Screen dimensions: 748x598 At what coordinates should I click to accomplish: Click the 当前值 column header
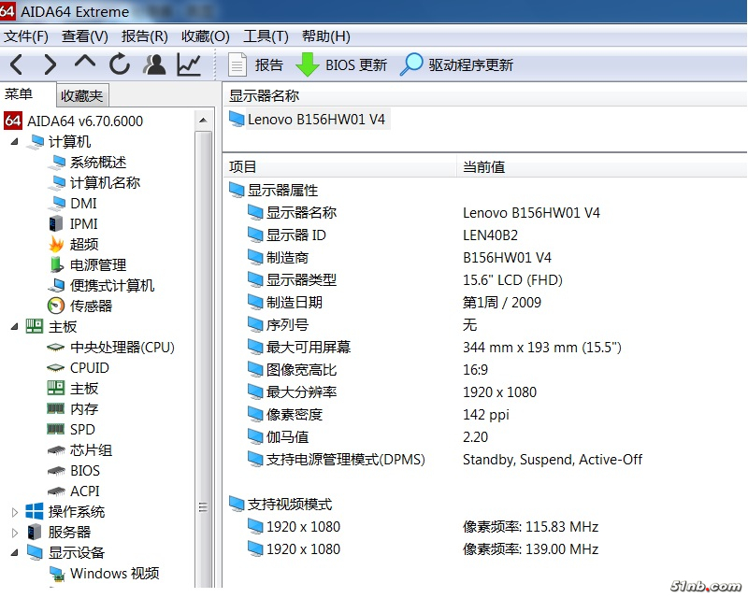click(x=484, y=166)
